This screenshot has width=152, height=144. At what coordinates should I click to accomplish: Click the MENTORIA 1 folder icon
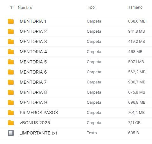coord(11,21)
